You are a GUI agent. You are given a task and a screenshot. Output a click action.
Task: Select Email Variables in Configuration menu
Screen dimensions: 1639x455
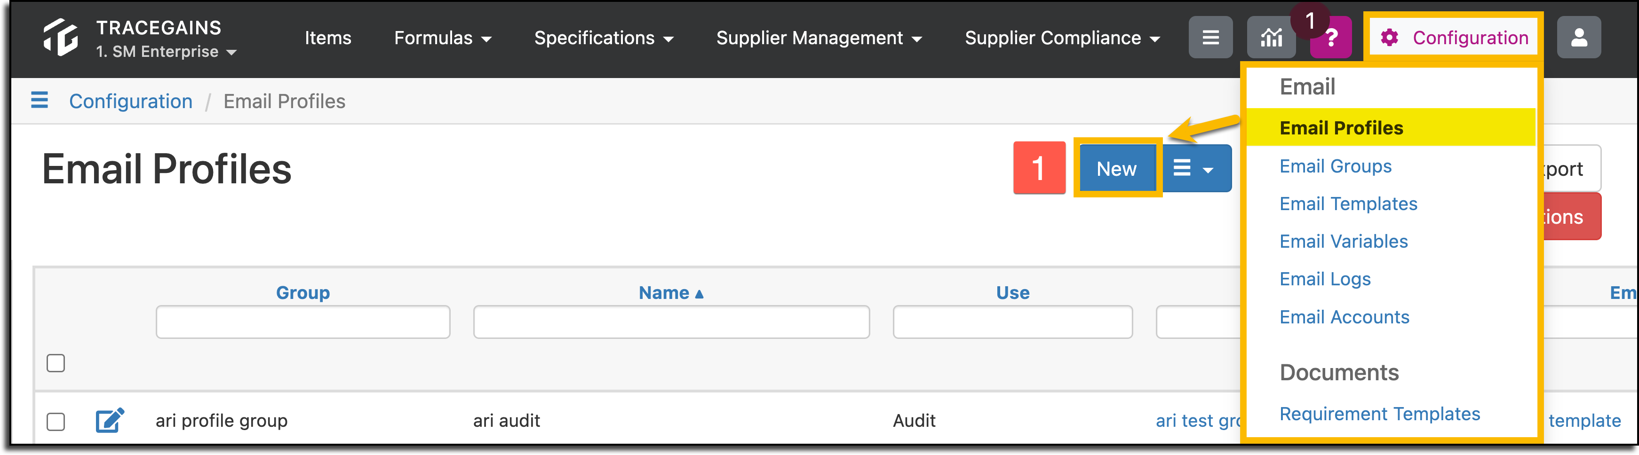tap(1344, 242)
